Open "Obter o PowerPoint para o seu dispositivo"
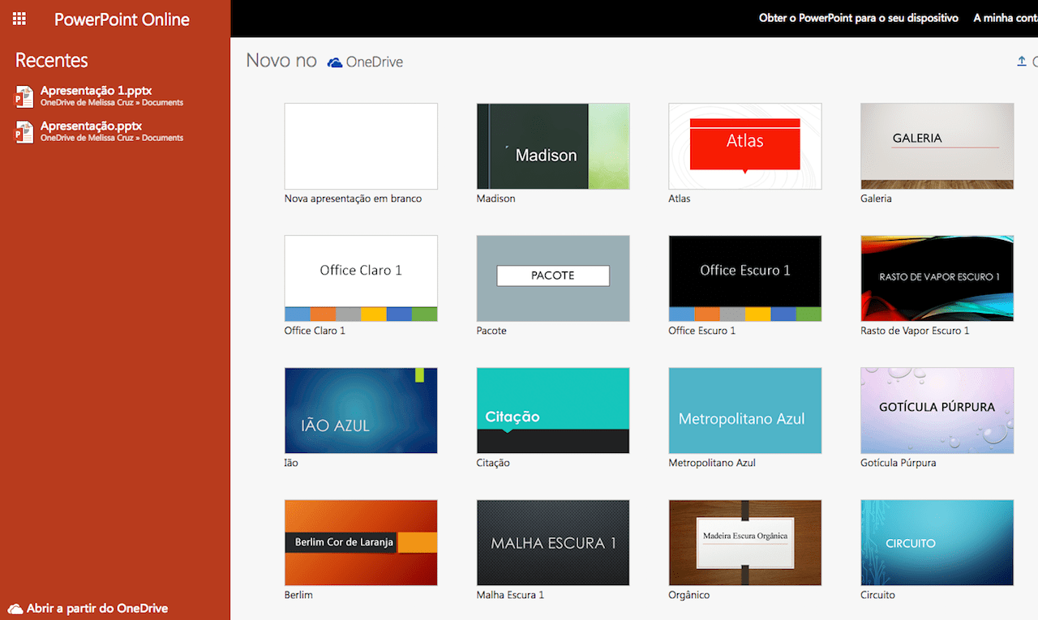The width and height of the screenshot is (1038, 620). coord(858,16)
